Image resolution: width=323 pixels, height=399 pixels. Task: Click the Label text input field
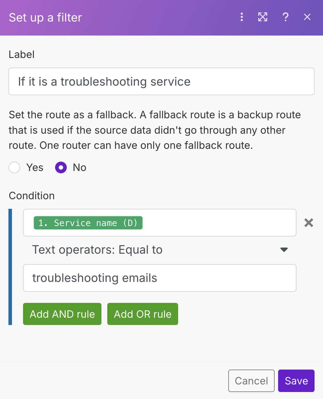[161, 82]
